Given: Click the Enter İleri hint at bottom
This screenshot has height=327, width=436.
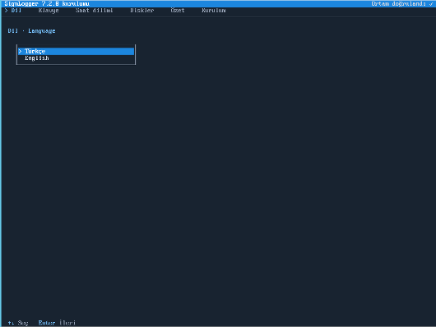Looking at the screenshot, I should [57, 323].
